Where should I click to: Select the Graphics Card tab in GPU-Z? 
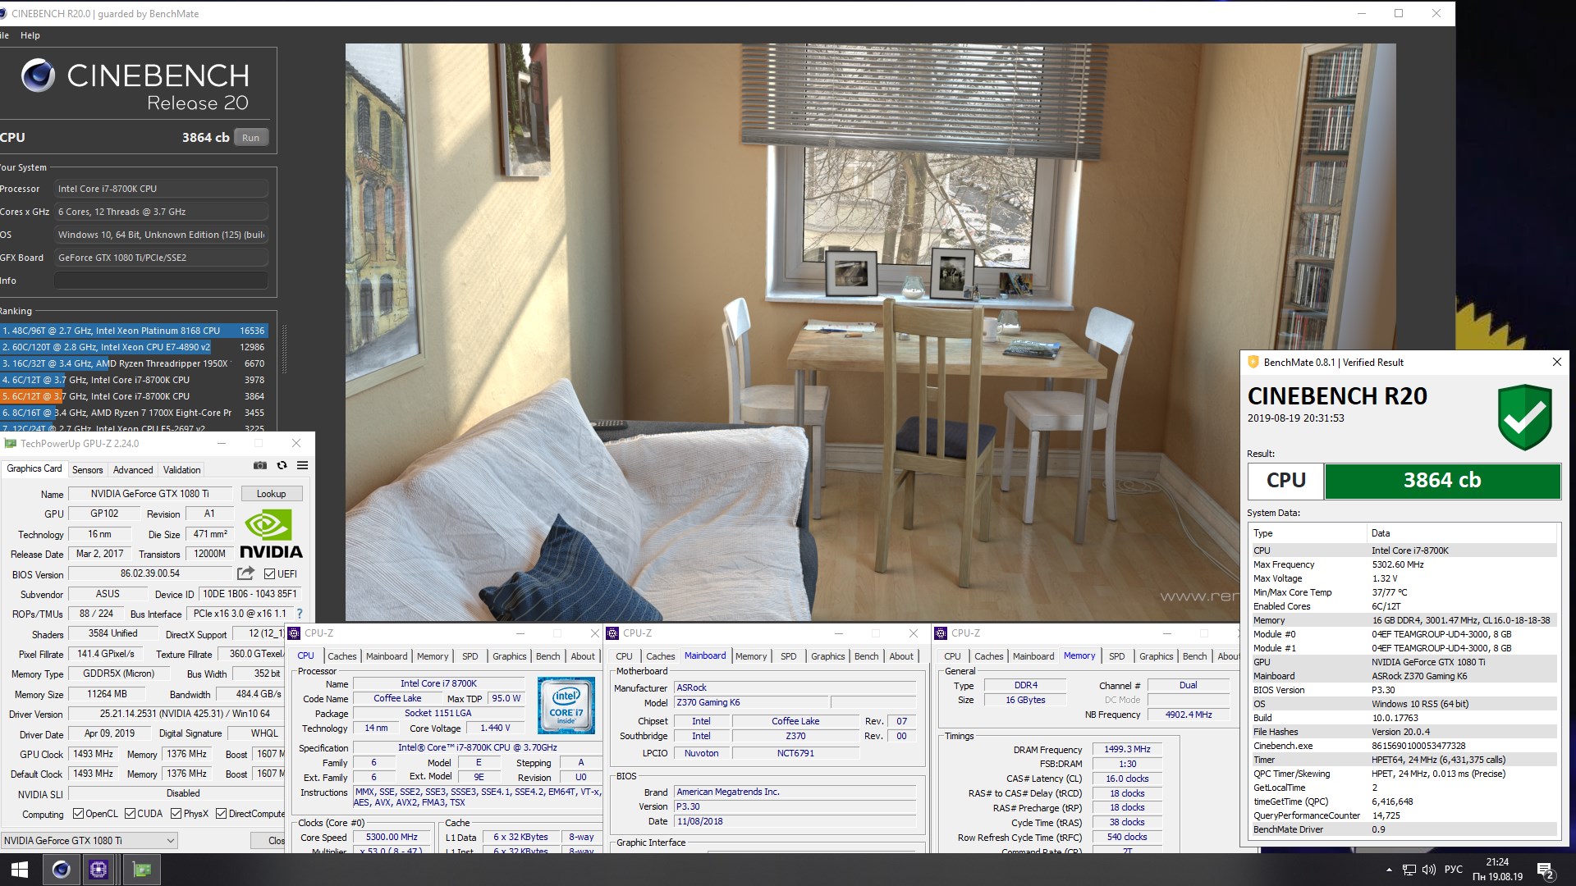pyautogui.click(x=34, y=468)
